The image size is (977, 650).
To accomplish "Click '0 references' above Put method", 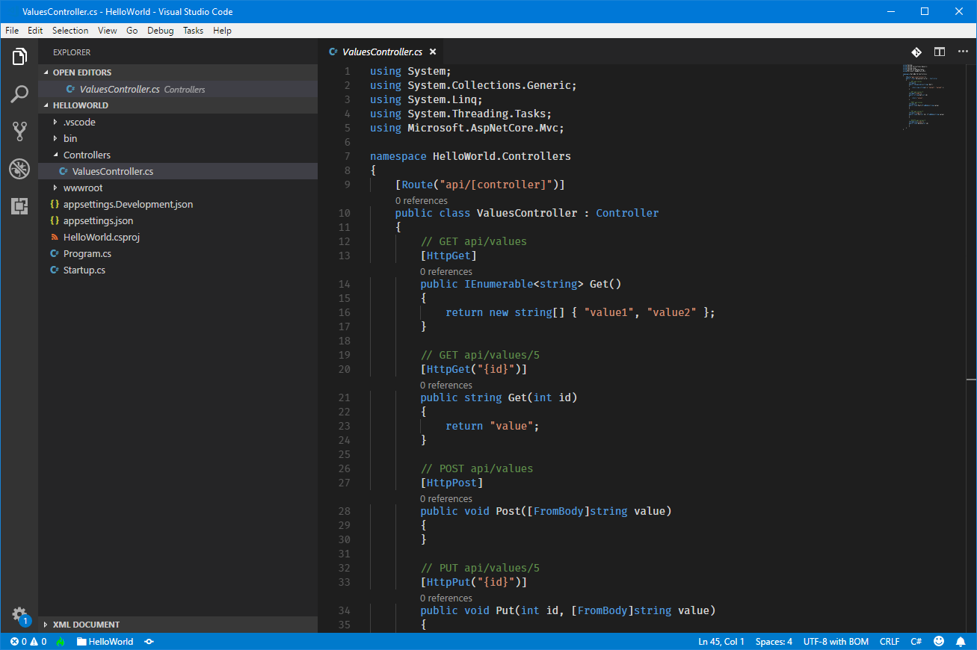I will pos(446,598).
